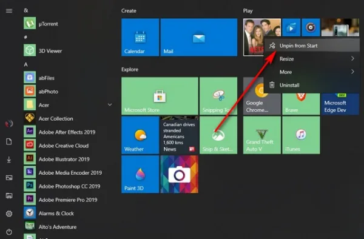The width and height of the screenshot is (364, 239).
Task: Click the Power button icon
Action: tap(9, 232)
